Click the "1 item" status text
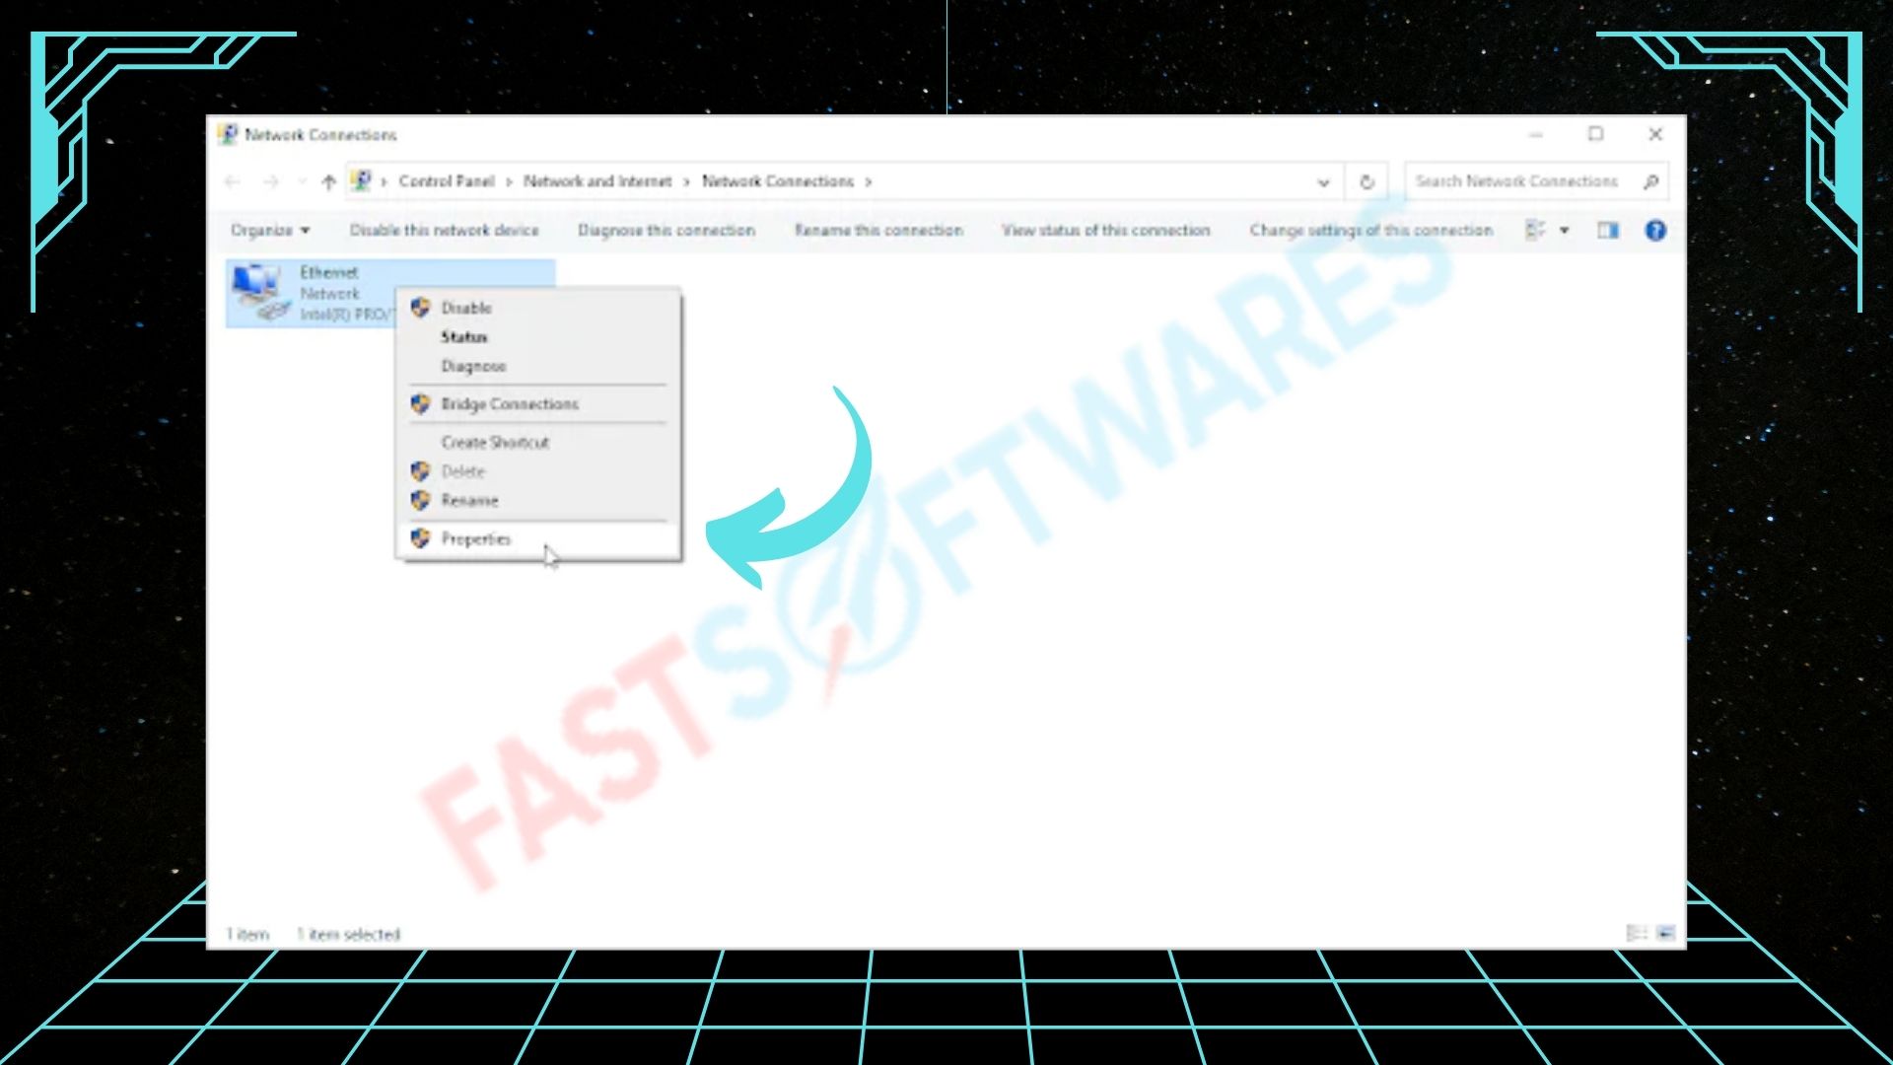1893x1065 pixels. click(247, 934)
